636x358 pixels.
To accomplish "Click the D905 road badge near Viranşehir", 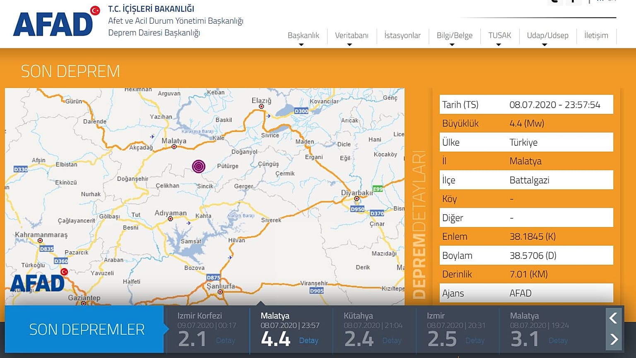I will tap(317, 291).
